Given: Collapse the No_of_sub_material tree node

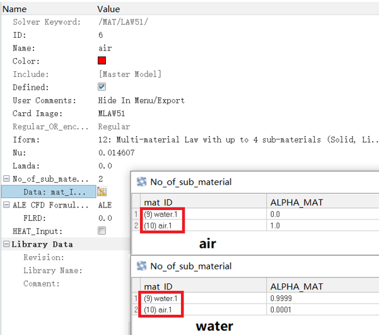Looking at the screenshot, I should (x=6, y=179).
